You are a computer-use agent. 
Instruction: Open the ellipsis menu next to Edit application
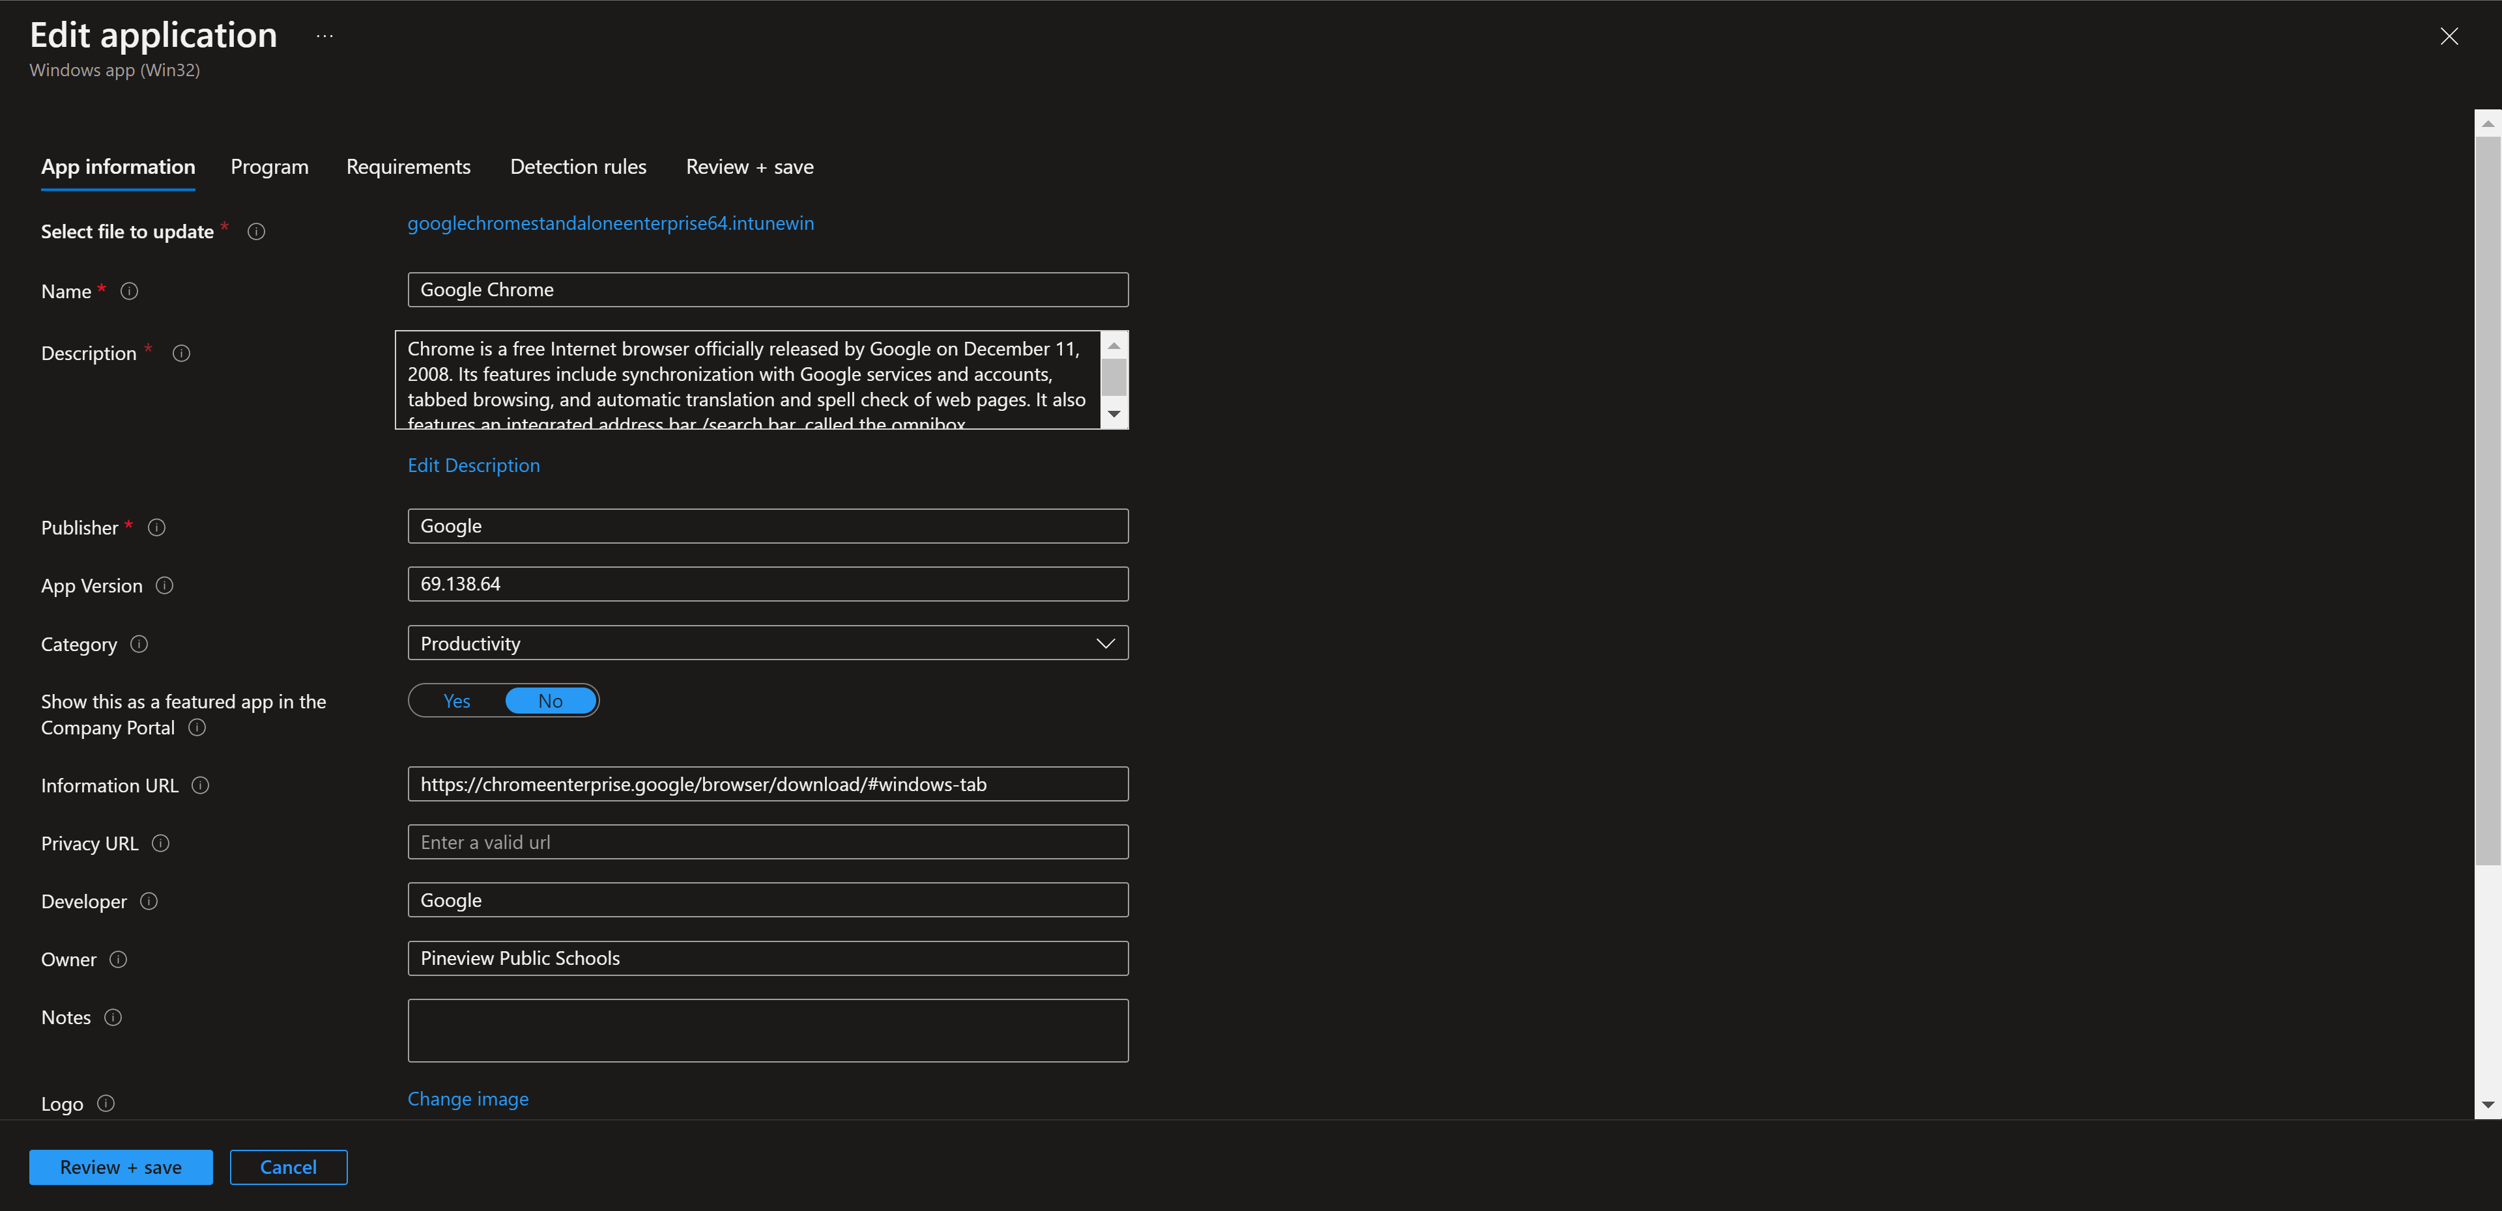coord(324,37)
